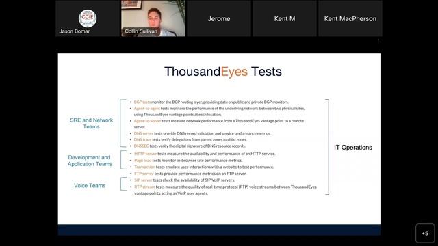Click the ThousandEyes Tests slide title
This screenshot has width=438, height=246.
tap(223, 72)
